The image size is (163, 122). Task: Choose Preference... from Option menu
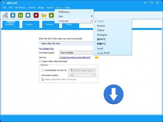coord(74,12)
